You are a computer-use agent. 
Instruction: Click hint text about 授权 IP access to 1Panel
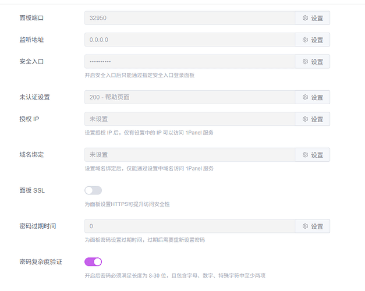point(149,133)
